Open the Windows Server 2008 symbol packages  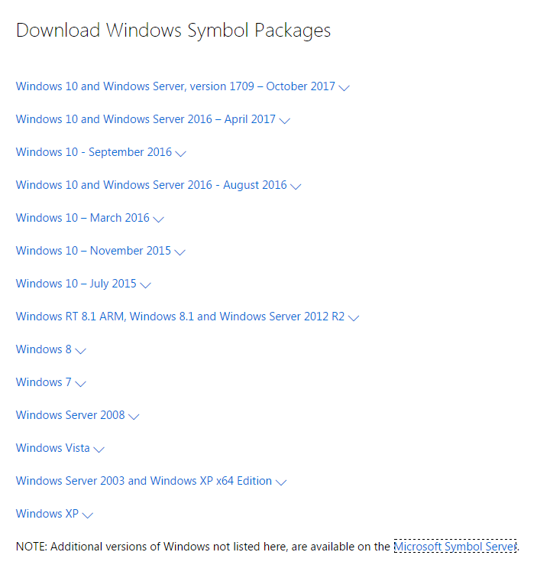point(77,415)
